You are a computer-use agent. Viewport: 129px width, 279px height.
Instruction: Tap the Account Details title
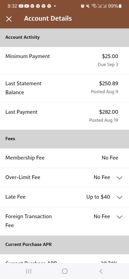pyautogui.click(x=48, y=19)
